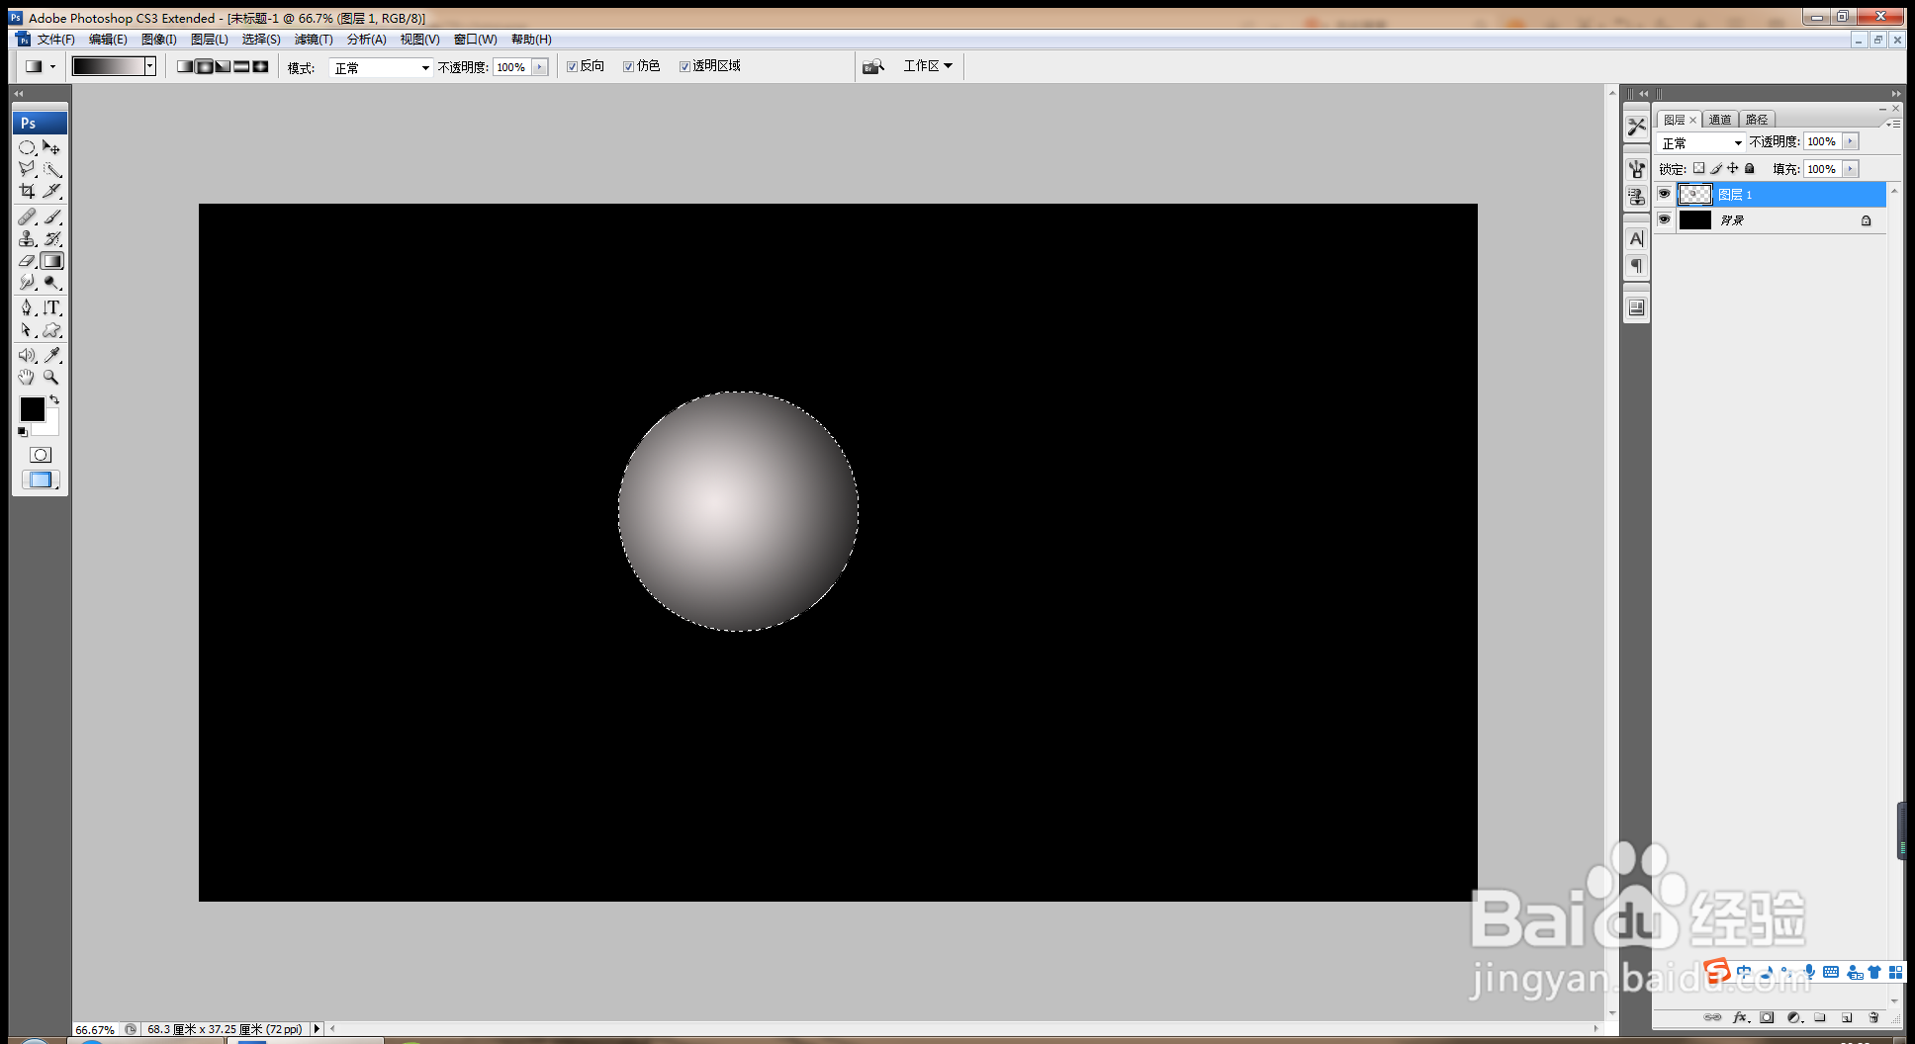Toggle lock all for the layer
Image resolution: width=1915 pixels, height=1044 pixels.
[1749, 168]
